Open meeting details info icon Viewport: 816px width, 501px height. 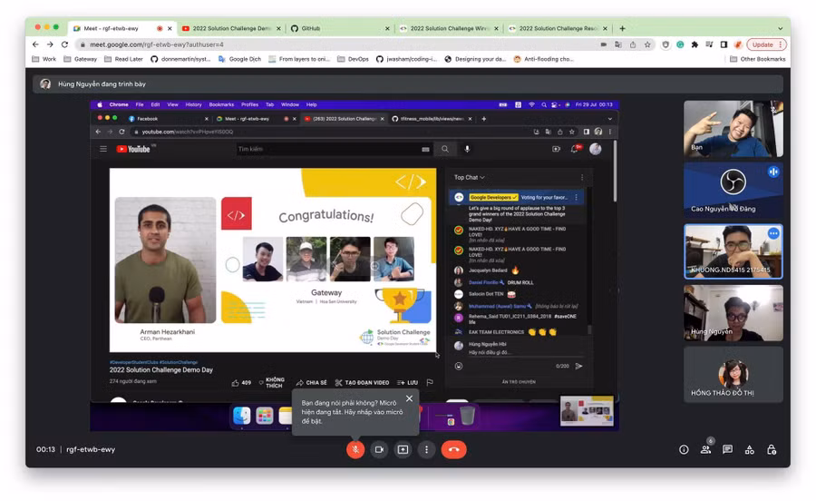(684, 449)
